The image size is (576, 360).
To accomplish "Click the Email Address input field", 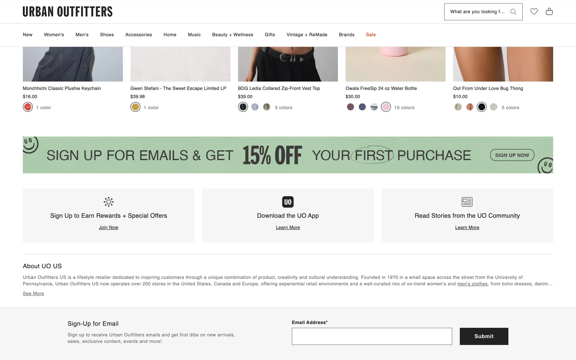I will coord(372,336).
